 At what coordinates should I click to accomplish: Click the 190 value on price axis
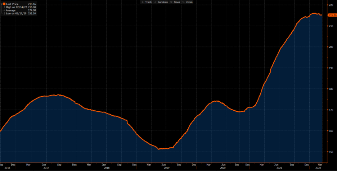coord(331,68)
